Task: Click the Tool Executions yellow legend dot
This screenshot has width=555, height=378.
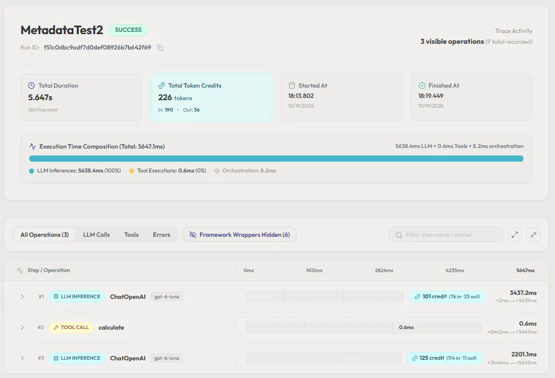Action: 132,171
